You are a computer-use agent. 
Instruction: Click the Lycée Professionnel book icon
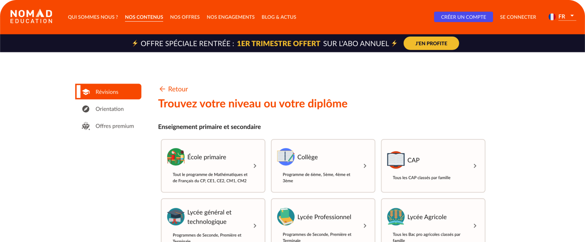coord(286,217)
